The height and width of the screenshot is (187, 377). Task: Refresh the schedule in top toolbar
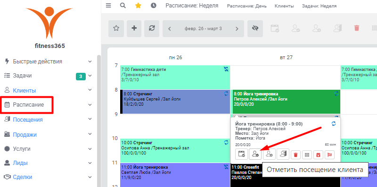(152, 29)
